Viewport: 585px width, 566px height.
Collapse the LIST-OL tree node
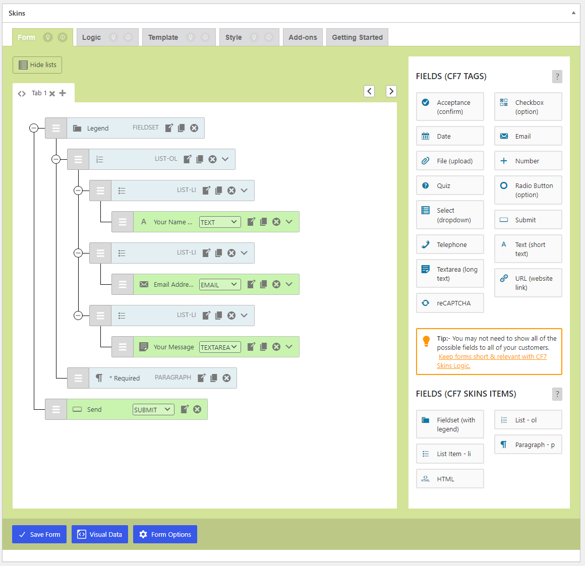click(56, 159)
